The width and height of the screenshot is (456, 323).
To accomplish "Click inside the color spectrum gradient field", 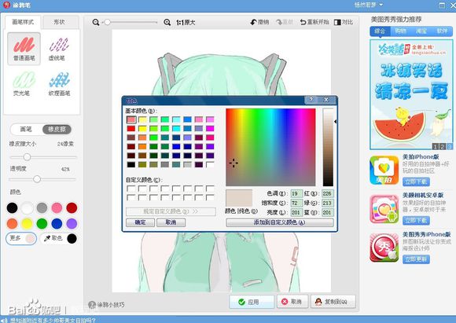I will [x=270, y=147].
